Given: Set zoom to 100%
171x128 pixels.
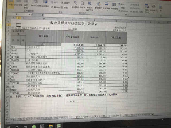Looking at the screenshot, I should point(83,5).
